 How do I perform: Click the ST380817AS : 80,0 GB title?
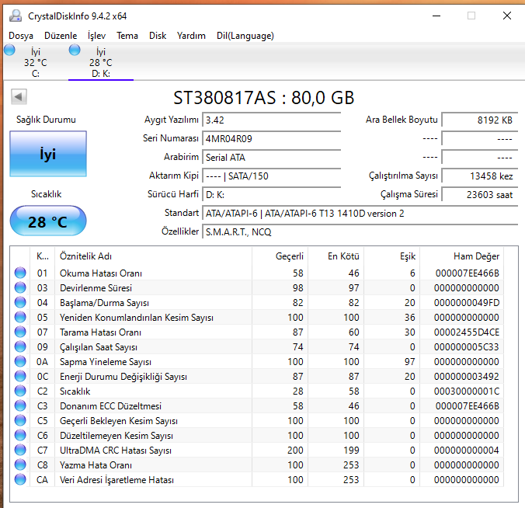[x=263, y=98]
